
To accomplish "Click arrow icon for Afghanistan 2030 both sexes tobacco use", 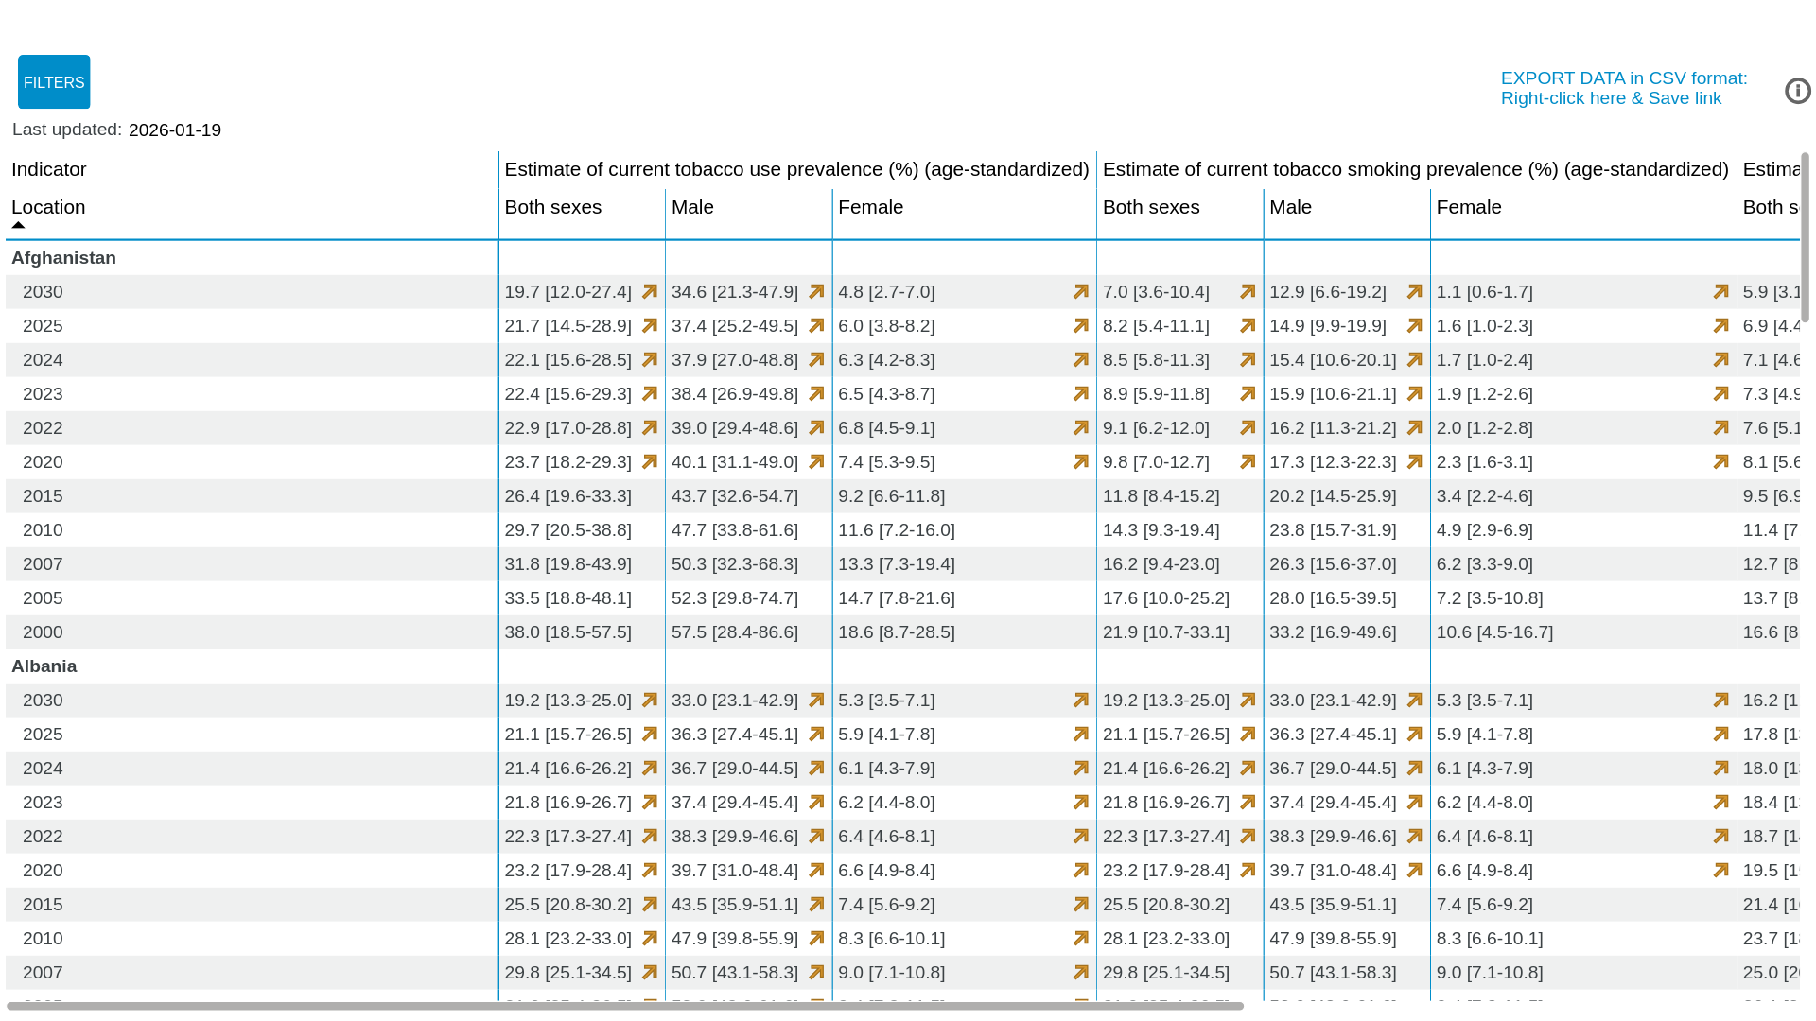I will point(650,292).
